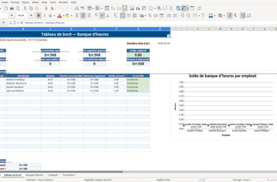The width and height of the screenshot is (277, 182).
Task: Click the Define Print Area icon
Action: coord(178,8)
